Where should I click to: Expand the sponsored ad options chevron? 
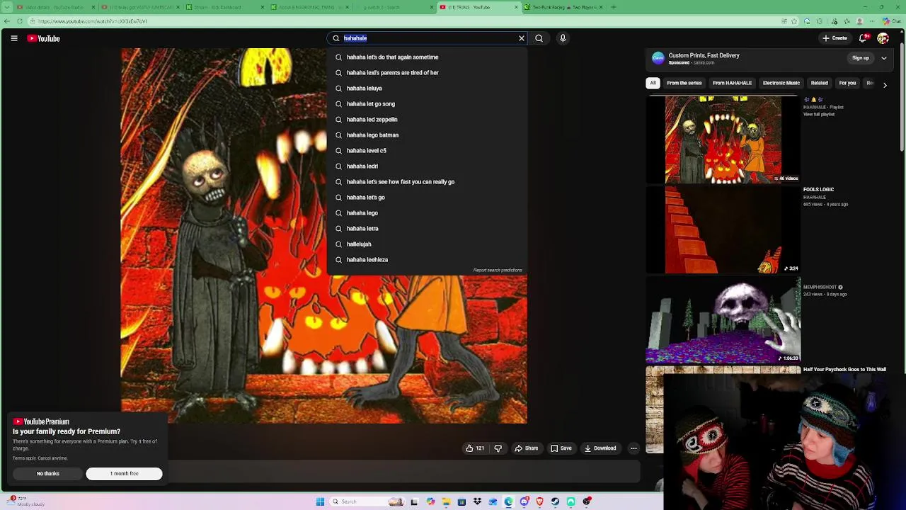[x=884, y=58]
